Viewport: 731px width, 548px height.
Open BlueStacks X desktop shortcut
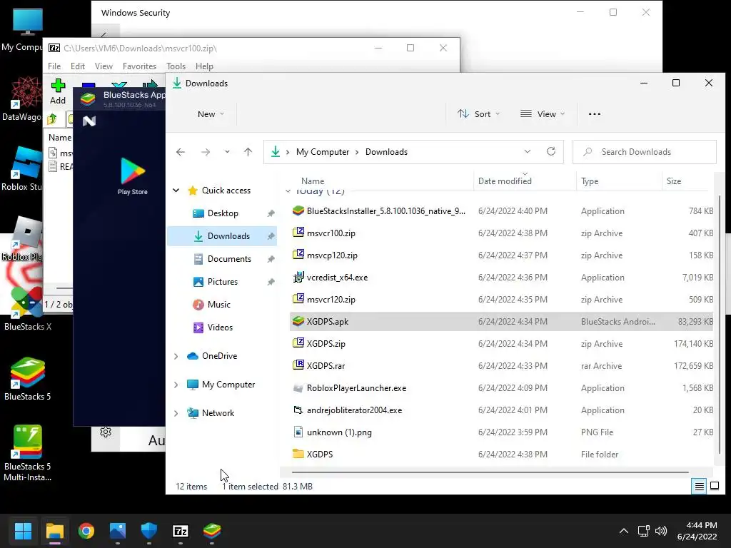[28, 309]
